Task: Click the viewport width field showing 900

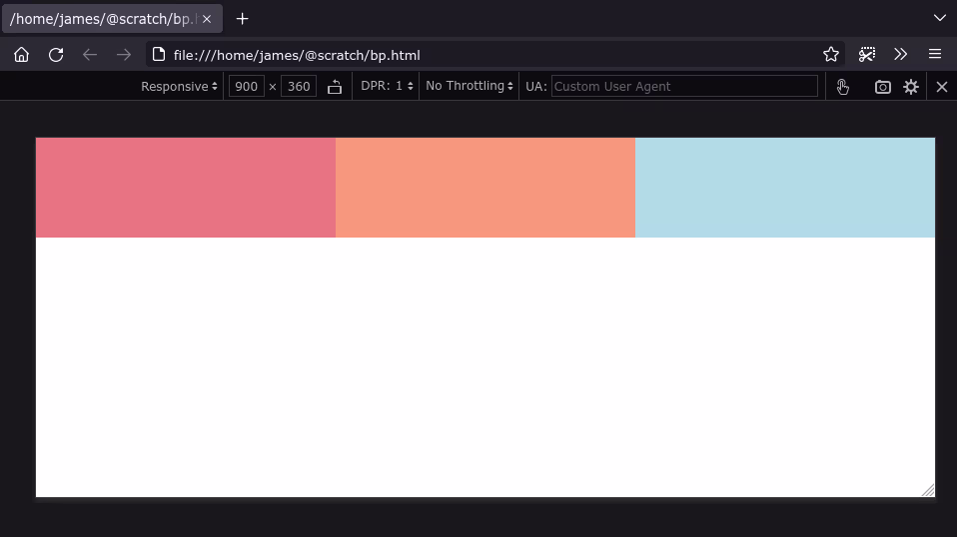Action: pos(247,87)
